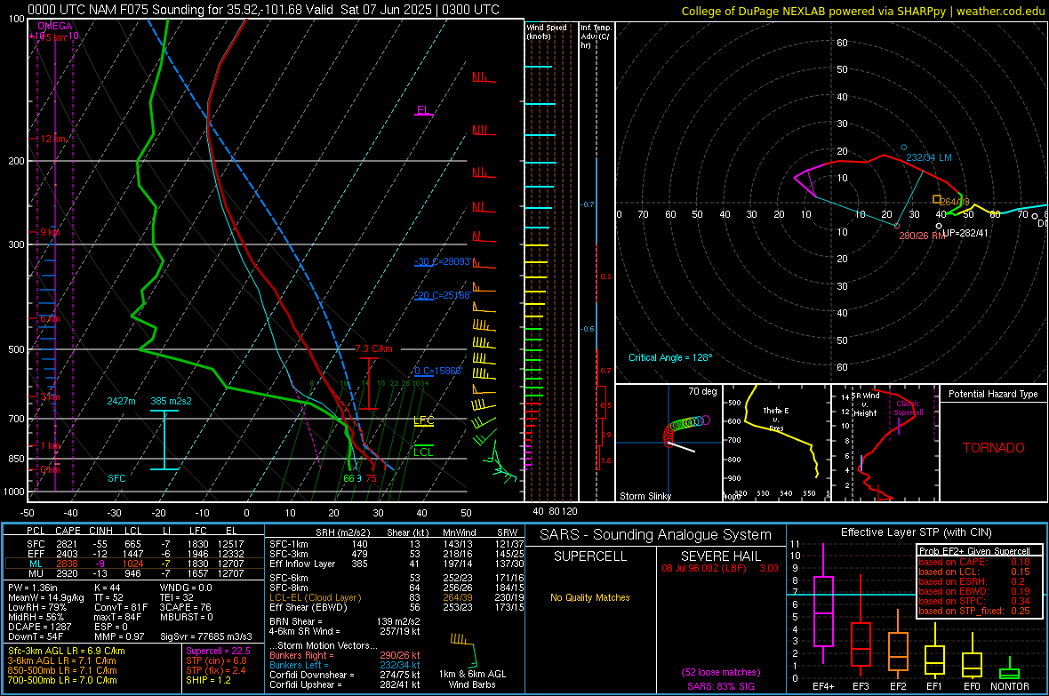1049x696 pixels.
Task: Click the yellow LFC level marker
Action: pos(423,420)
